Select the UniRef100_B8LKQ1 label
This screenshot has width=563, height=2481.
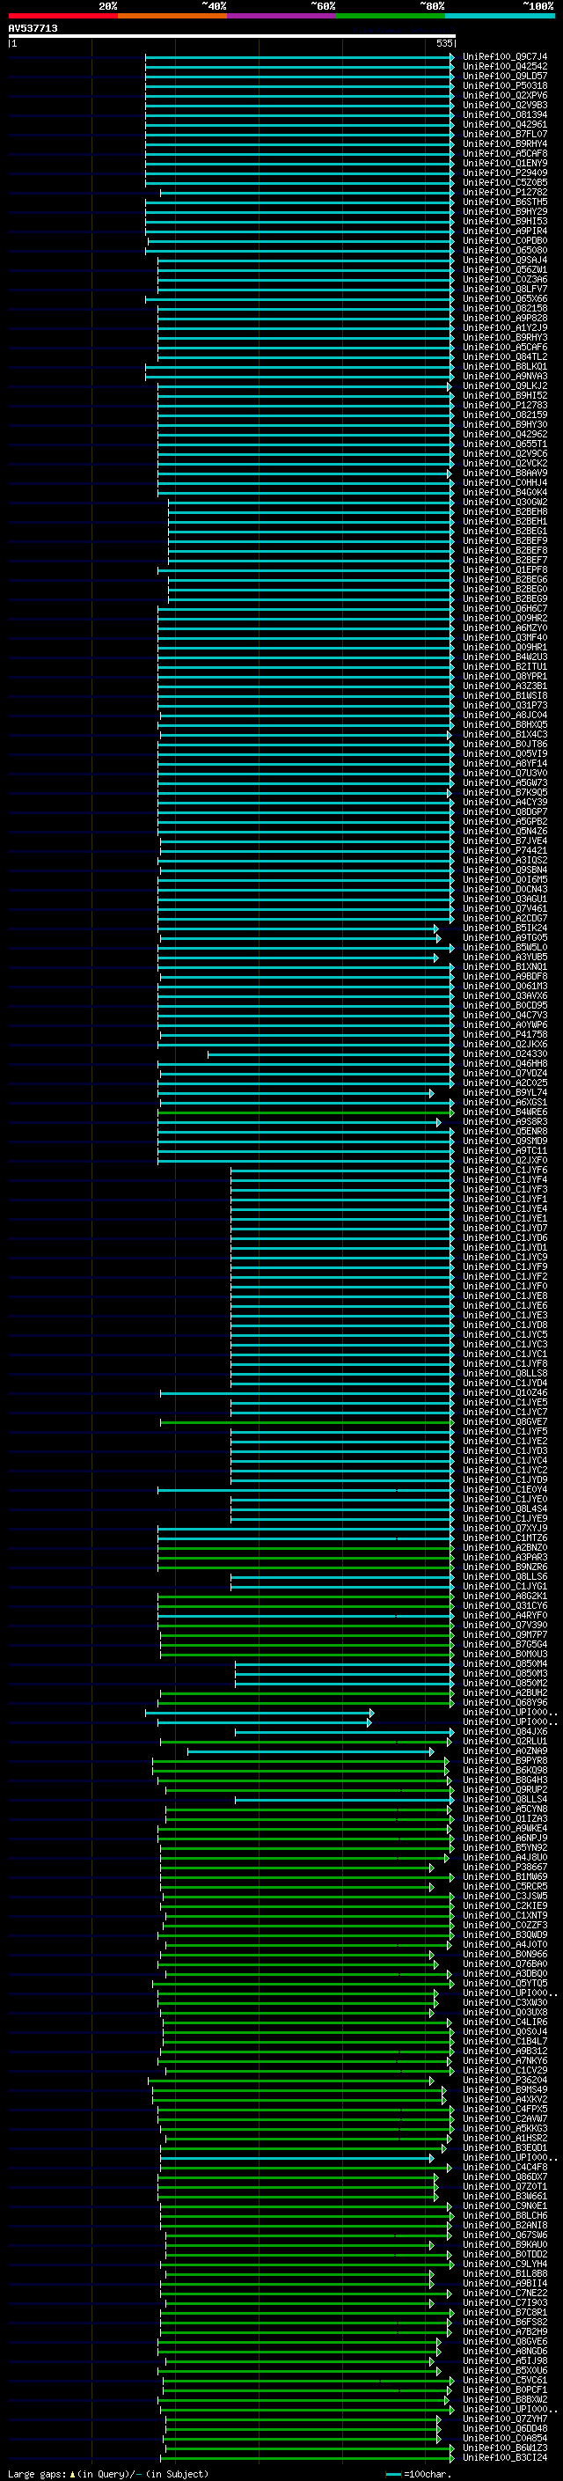point(504,366)
